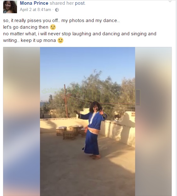Play the dancing video on the woman in blue
The height and width of the screenshot is (196, 177).
pyautogui.click(x=92, y=130)
